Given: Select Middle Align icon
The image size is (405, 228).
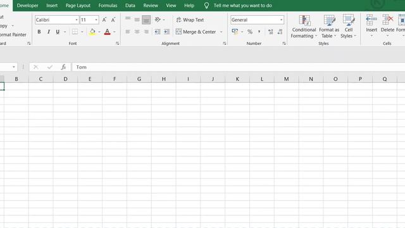Looking at the screenshot, I should (137, 20).
